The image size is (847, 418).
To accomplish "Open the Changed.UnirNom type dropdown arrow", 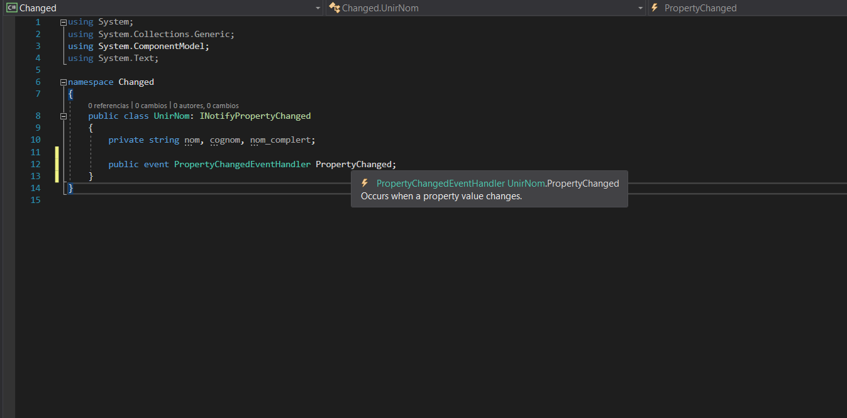I will 640,8.
